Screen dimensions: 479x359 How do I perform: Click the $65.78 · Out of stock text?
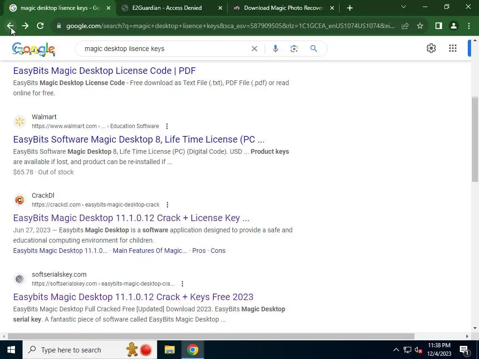click(x=44, y=172)
